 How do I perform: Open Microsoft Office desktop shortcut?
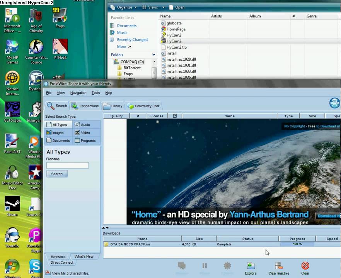pos(12,20)
